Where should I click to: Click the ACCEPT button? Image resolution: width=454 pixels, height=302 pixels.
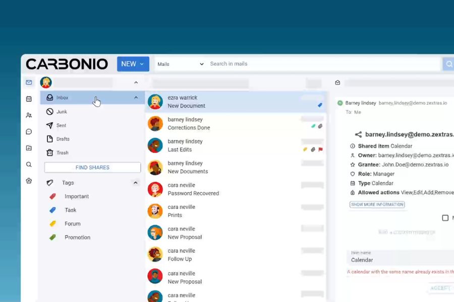pos(441,288)
